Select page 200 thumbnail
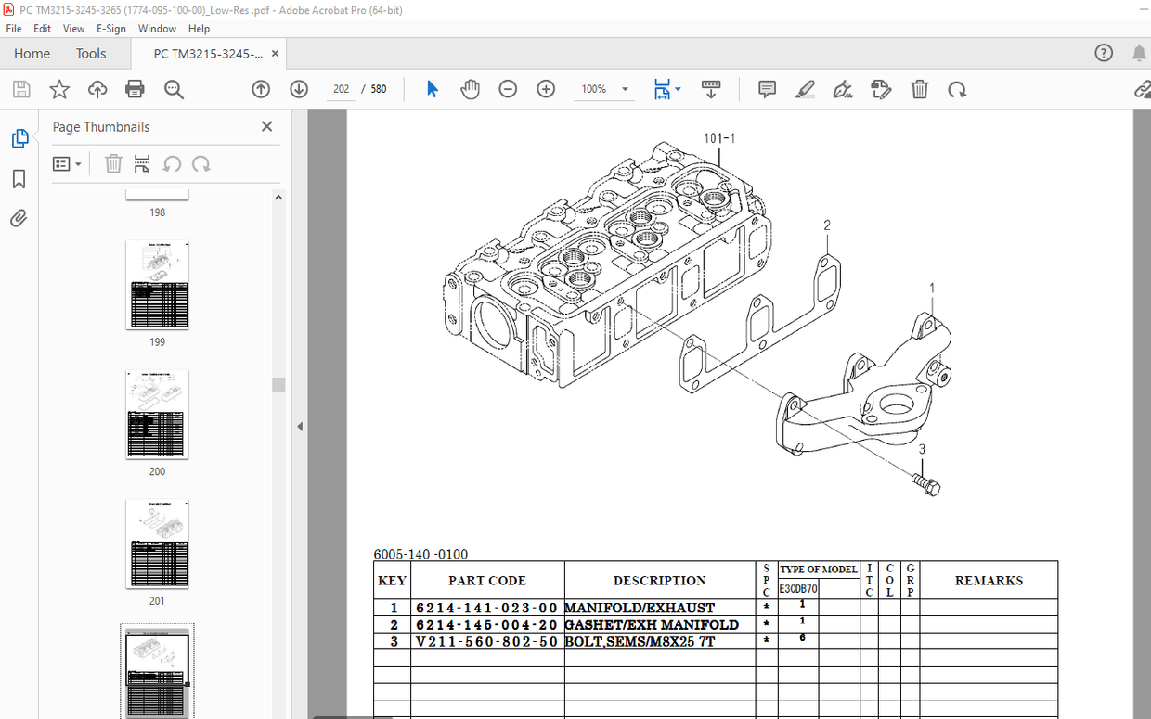The height and width of the screenshot is (719, 1151). point(157,414)
